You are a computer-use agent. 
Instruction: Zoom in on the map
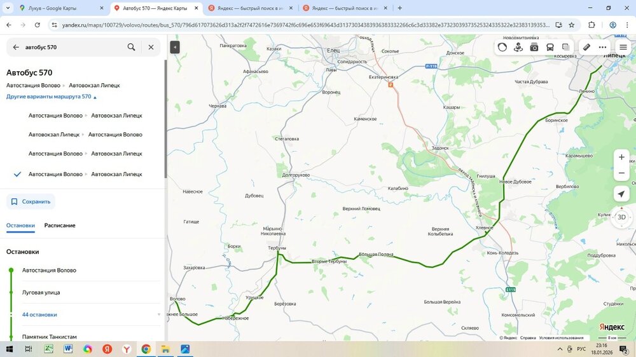click(621, 157)
